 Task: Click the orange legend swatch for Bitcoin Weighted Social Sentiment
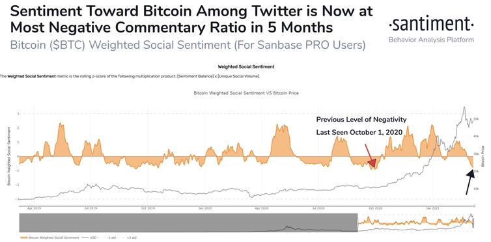(23, 238)
